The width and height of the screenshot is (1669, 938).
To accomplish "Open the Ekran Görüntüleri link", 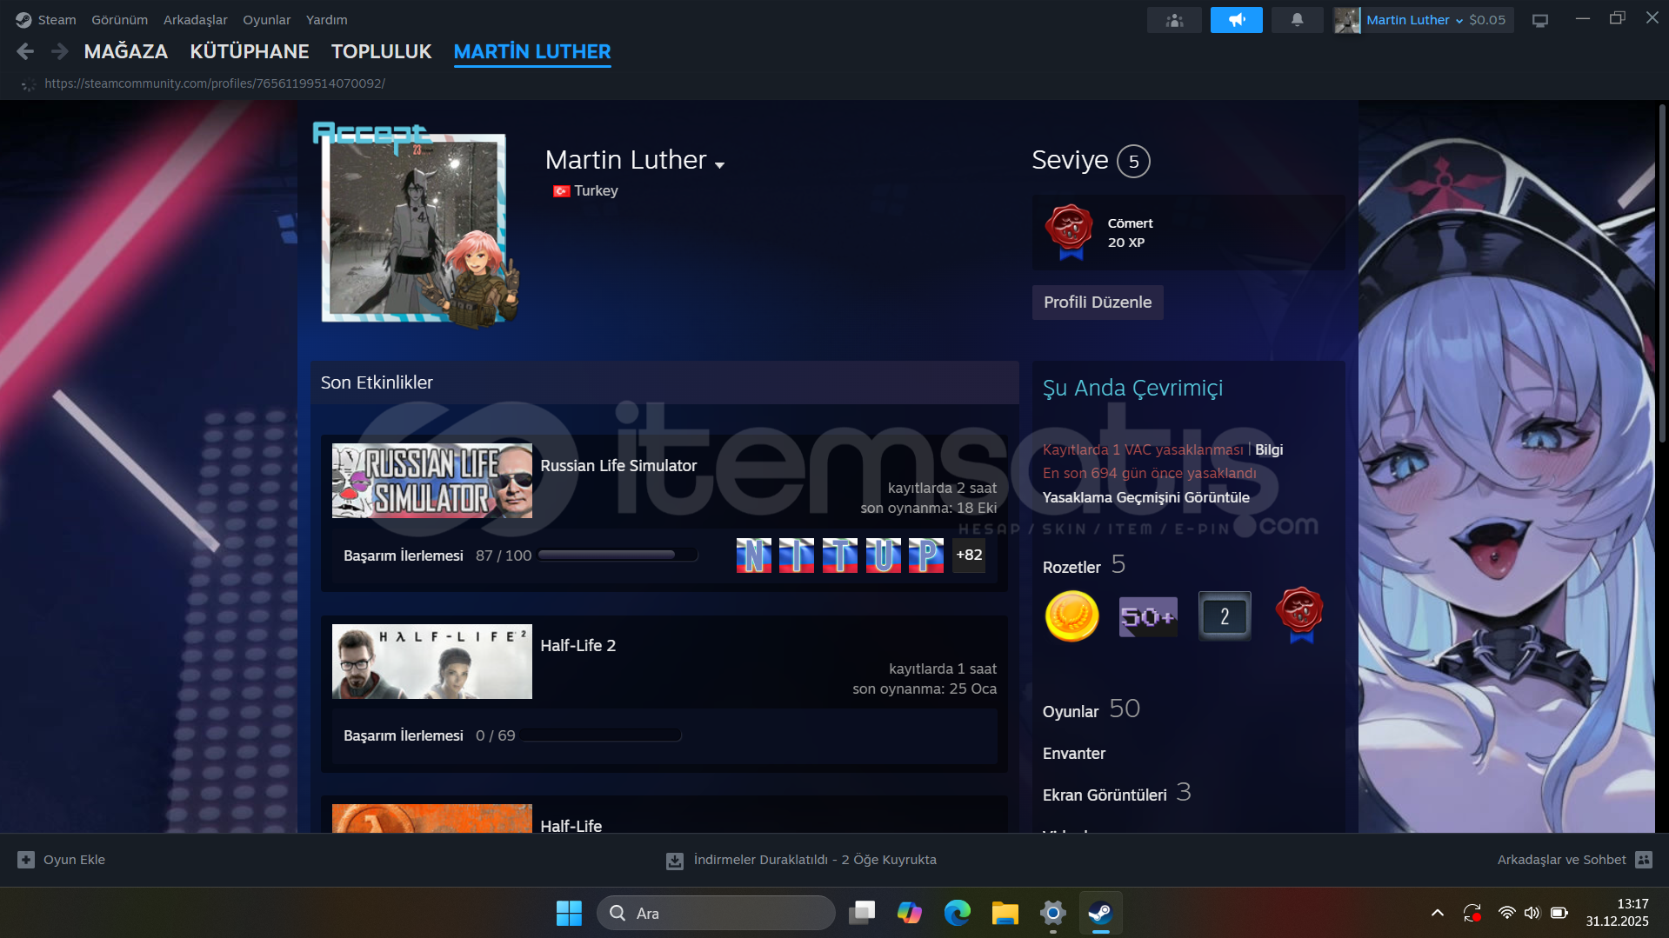I will click(x=1105, y=795).
